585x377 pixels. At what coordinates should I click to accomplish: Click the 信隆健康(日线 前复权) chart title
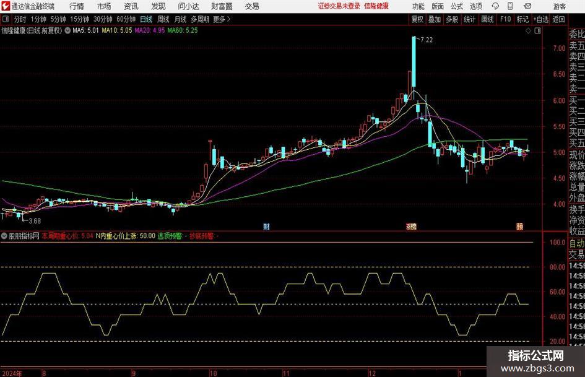pyautogui.click(x=32, y=30)
